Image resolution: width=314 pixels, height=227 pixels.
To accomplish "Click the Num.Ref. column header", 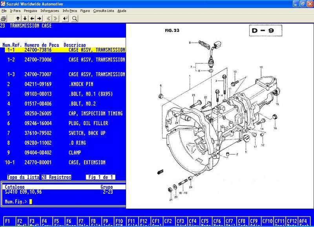I will [12, 45].
